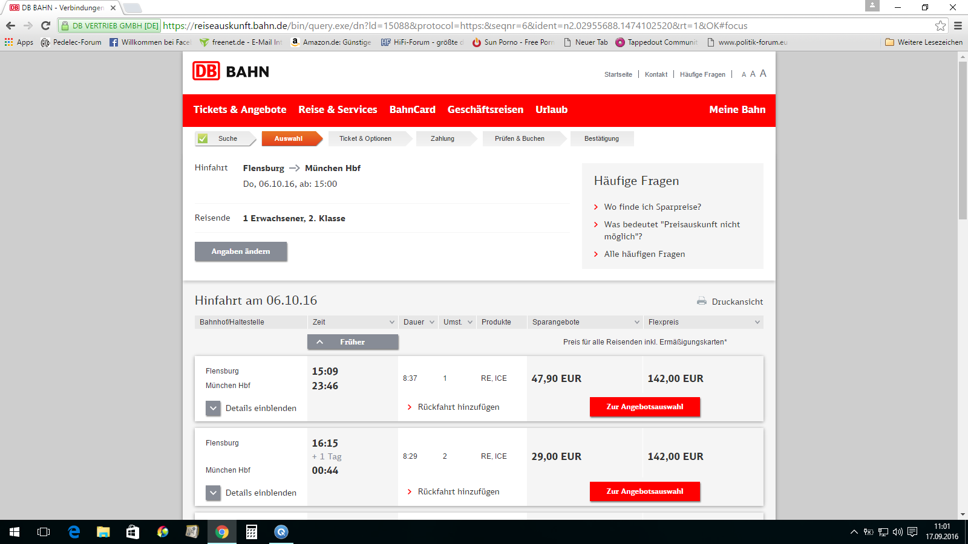Open Action Center notifications icon
The image size is (968, 544).
912,532
